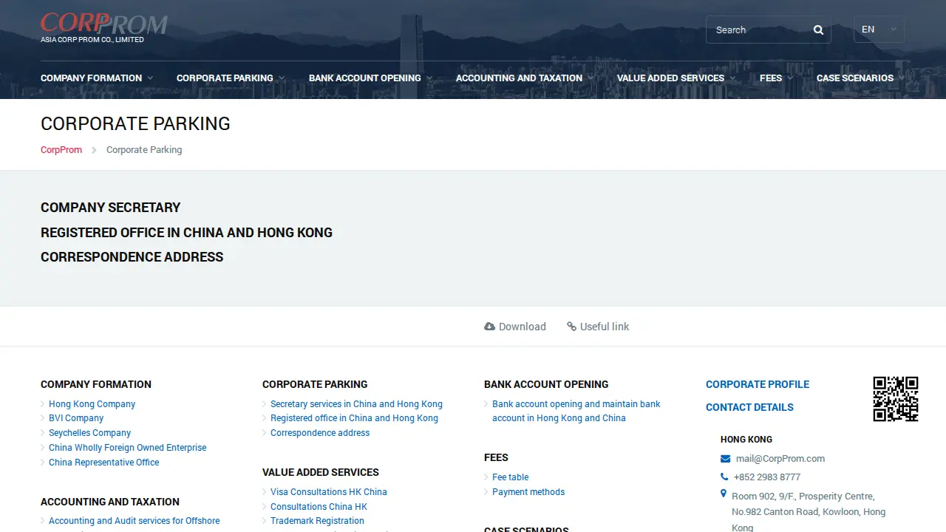Open the Correspondence Address heading link

[132, 257]
